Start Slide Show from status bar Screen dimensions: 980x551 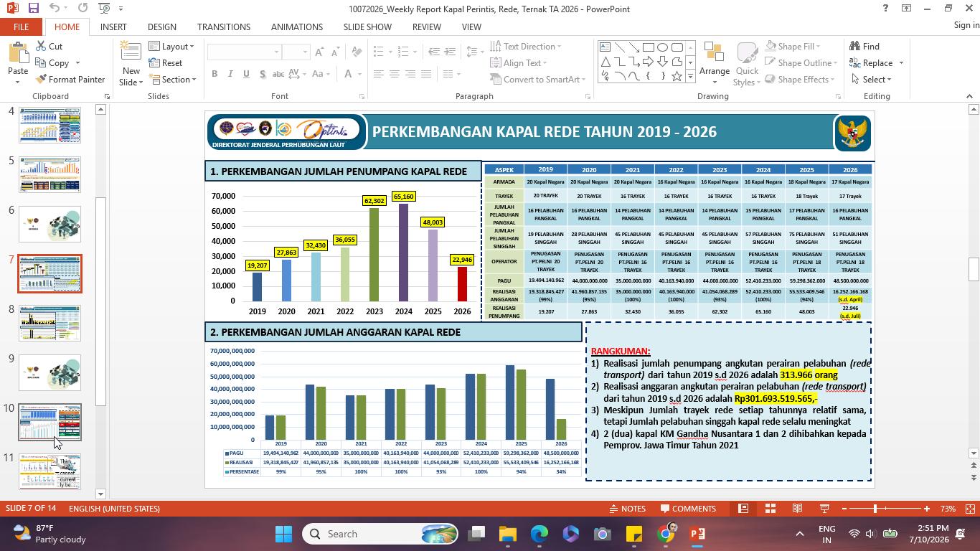(x=824, y=509)
